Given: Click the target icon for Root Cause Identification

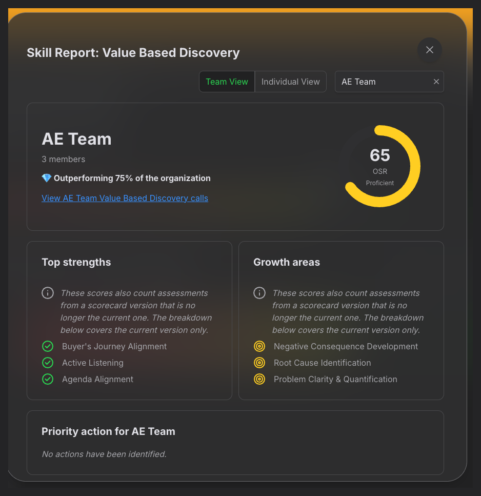Looking at the screenshot, I should click(x=259, y=363).
